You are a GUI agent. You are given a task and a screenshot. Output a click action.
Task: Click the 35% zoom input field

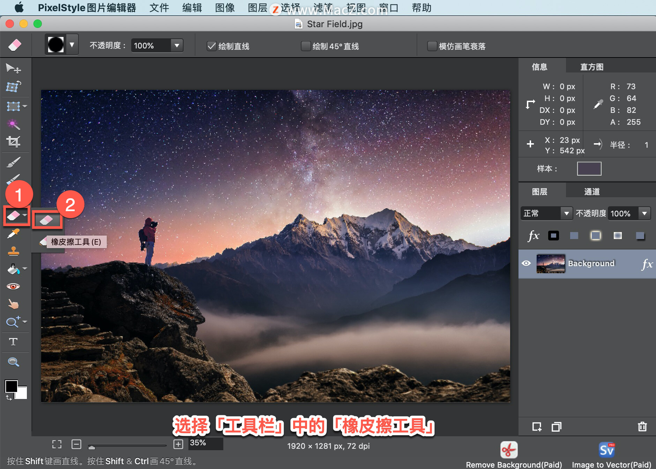pyautogui.click(x=206, y=443)
